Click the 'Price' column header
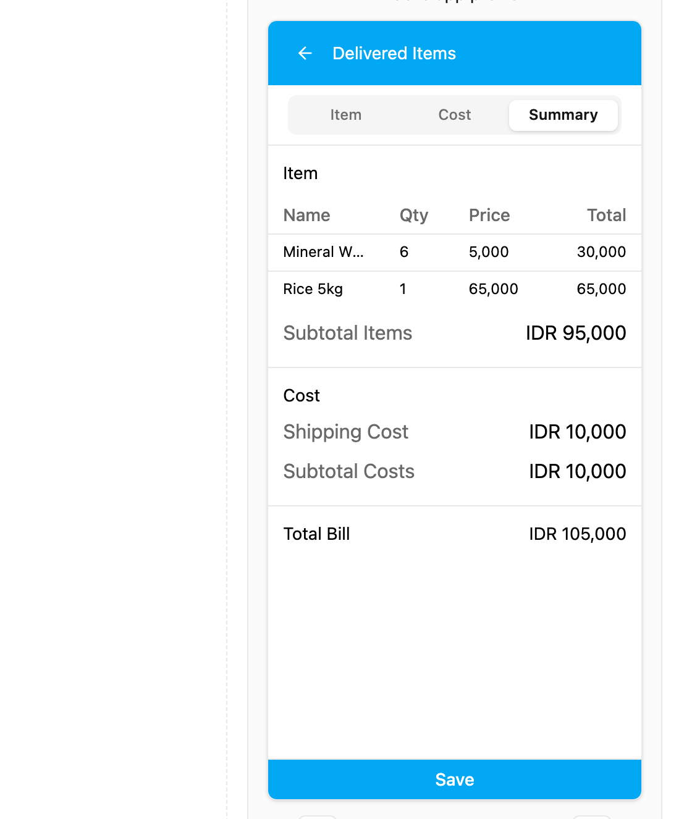This screenshot has height=819, width=692. 489,215
